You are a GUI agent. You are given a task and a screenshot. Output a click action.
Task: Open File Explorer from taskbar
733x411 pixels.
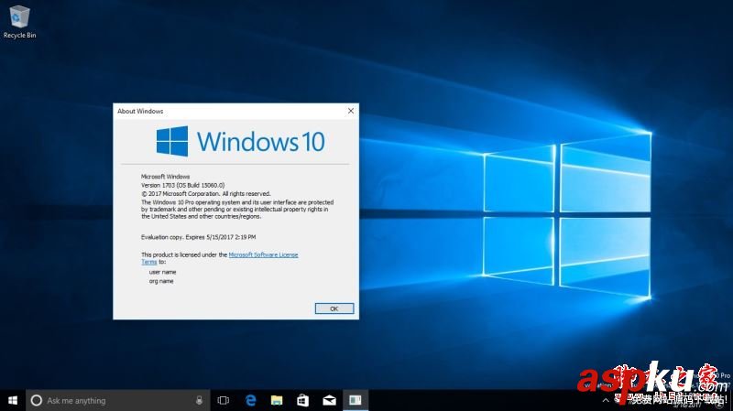[277, 400]
